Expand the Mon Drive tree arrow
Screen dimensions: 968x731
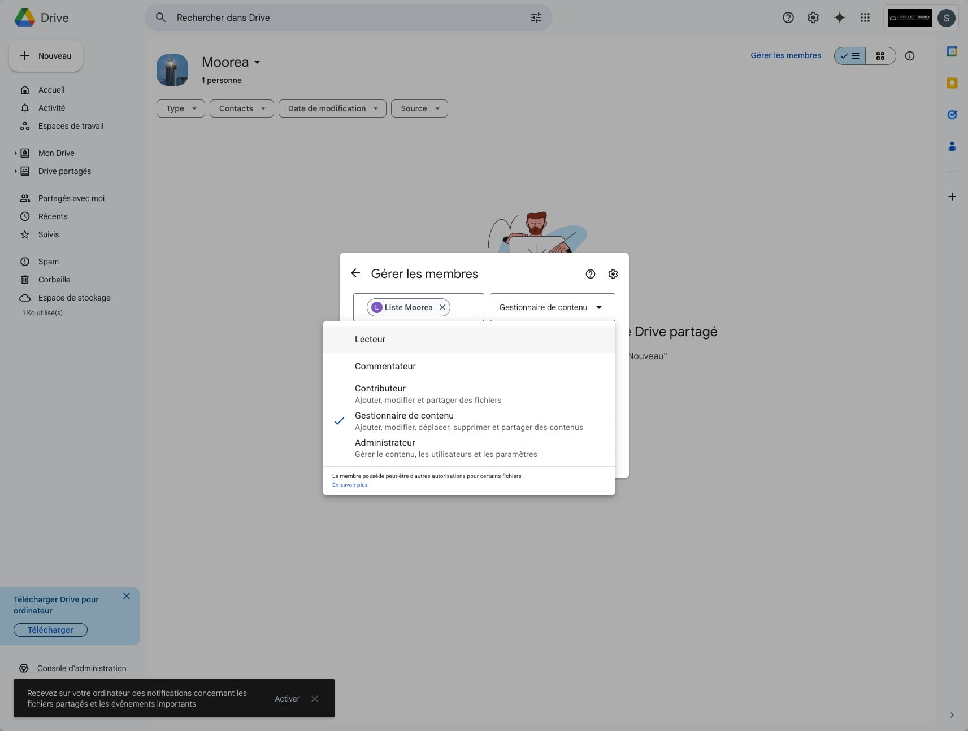point(16,153)
